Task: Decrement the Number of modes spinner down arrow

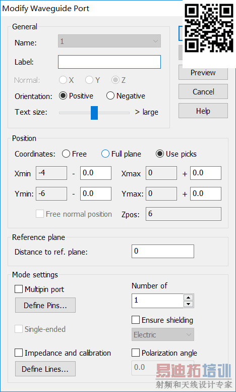Action: [189, 304]
